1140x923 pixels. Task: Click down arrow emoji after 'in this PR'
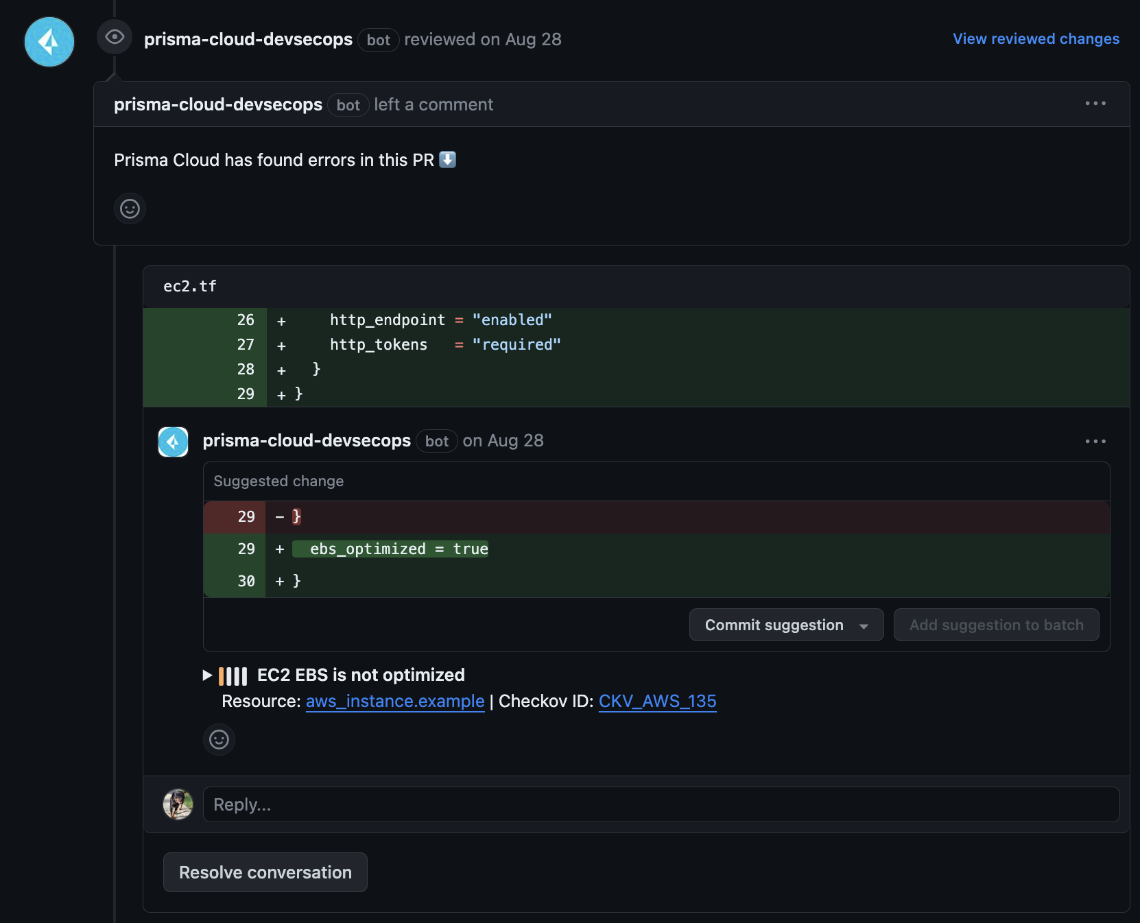click(x=447, y=160)
